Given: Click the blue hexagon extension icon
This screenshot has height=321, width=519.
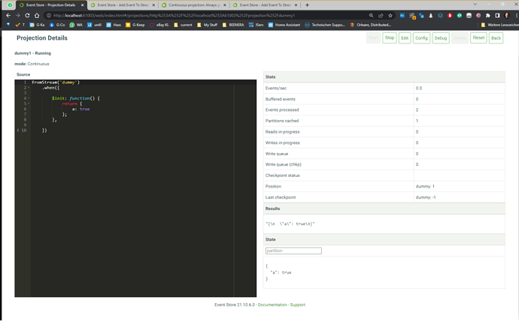Looking at the screenshot, I should pyautogui.click(x=440, y=16).
